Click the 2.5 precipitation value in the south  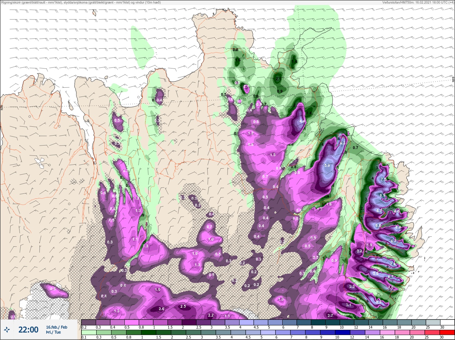point(183,306)
